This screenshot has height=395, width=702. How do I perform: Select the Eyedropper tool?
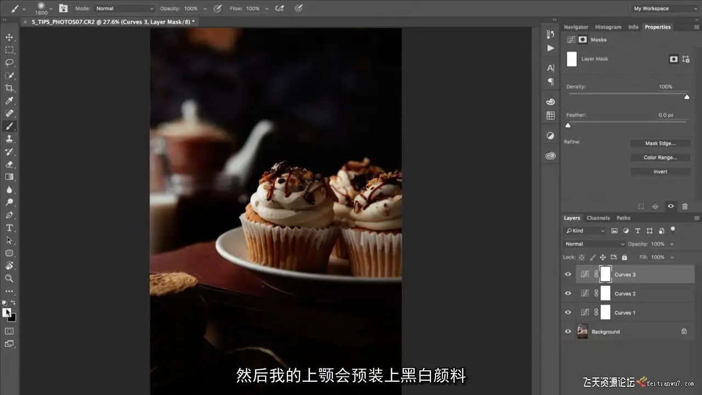pos(9,101)
